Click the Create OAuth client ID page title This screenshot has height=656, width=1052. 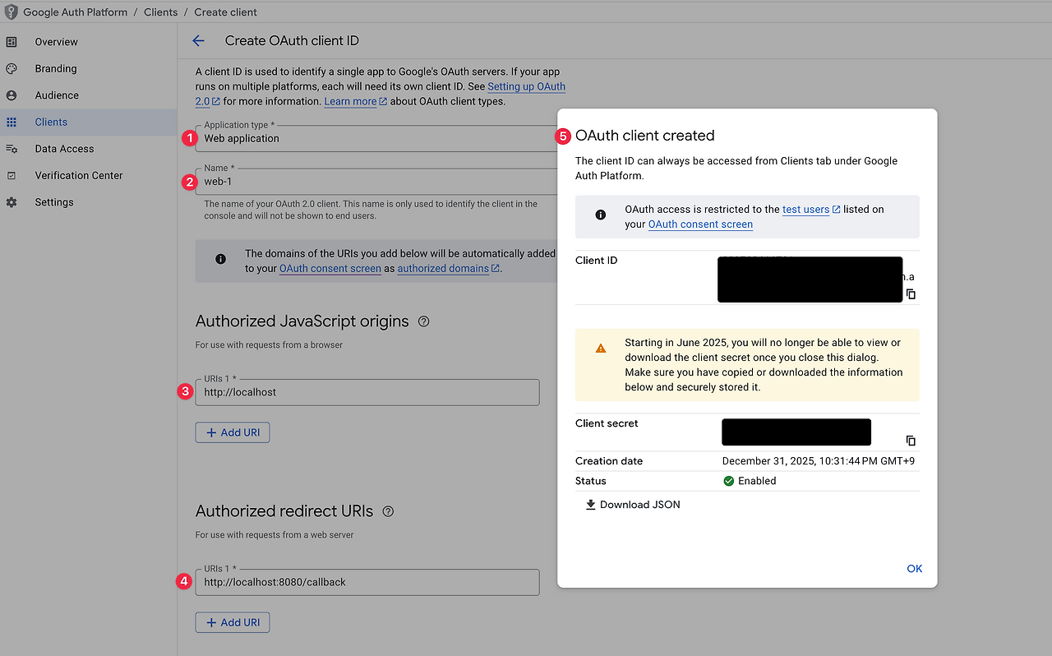[x=292, y=40]
